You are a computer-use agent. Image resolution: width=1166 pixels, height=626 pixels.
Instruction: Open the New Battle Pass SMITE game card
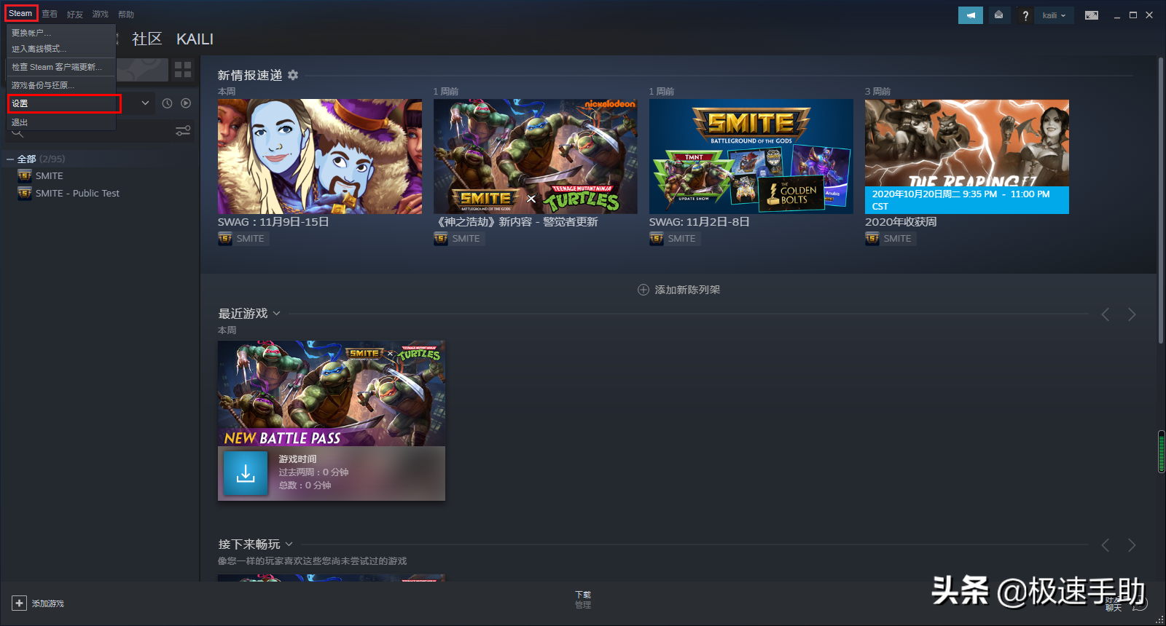coord(332,421)
